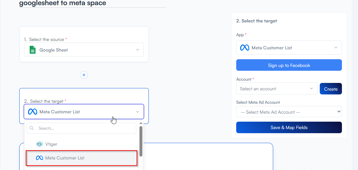The width and height of the screenshot is (358, 170).
Task: Choose Vtiger from the target options list
Action: pos(51,144)
